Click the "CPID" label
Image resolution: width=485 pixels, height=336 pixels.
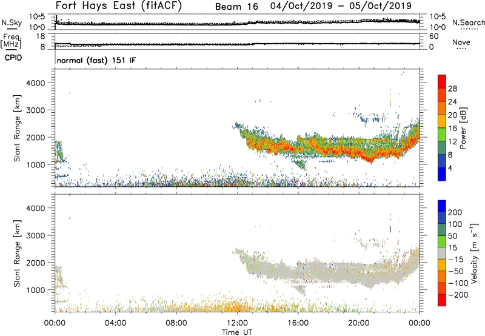[13, 58]
